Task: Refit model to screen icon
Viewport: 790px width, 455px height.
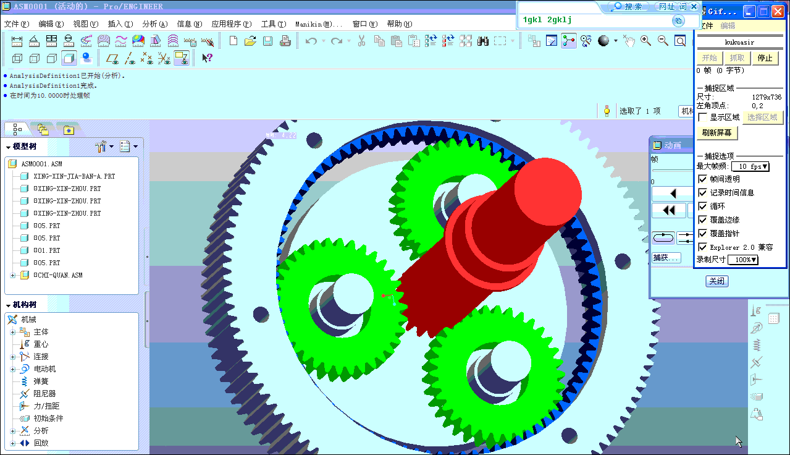Action: pyautogui.click(x=680, y=41)
